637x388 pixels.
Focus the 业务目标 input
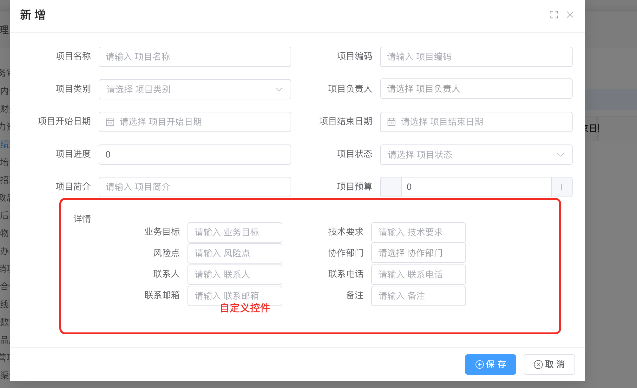(234, 232)
